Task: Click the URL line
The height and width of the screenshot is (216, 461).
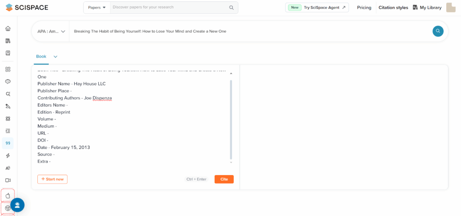Action: coord(43,133)
